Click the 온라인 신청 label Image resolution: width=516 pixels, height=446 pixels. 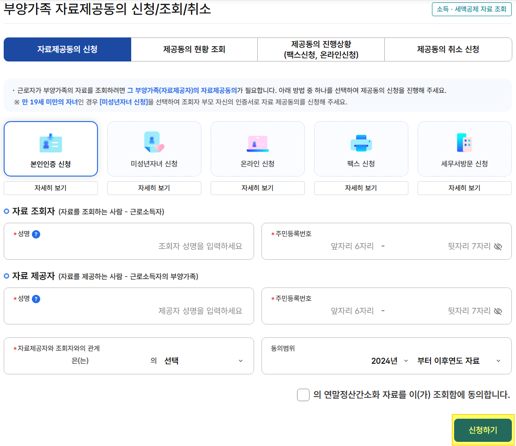click(x=258, y=164)
